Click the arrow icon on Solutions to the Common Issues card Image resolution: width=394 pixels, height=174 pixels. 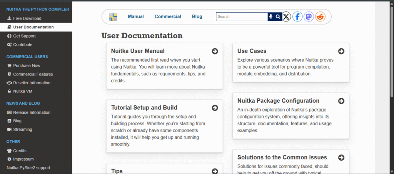(x=341, y=158)
